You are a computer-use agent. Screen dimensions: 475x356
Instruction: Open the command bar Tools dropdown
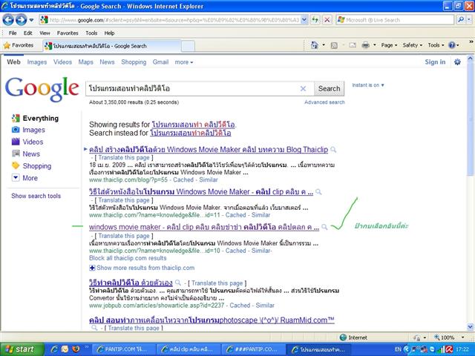point(436,45)
